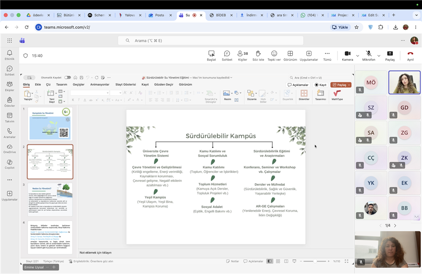Open Copilot icon in sidebar

click(x=9, y=164)
